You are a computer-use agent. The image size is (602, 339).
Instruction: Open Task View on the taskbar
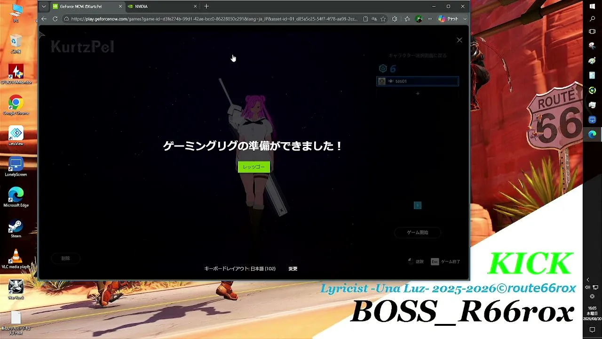(592, 32)
